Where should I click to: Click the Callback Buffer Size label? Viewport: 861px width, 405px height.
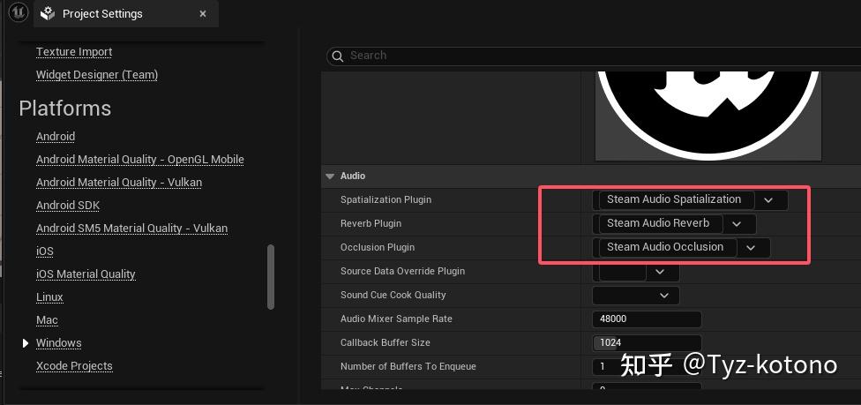click(386, 342)
